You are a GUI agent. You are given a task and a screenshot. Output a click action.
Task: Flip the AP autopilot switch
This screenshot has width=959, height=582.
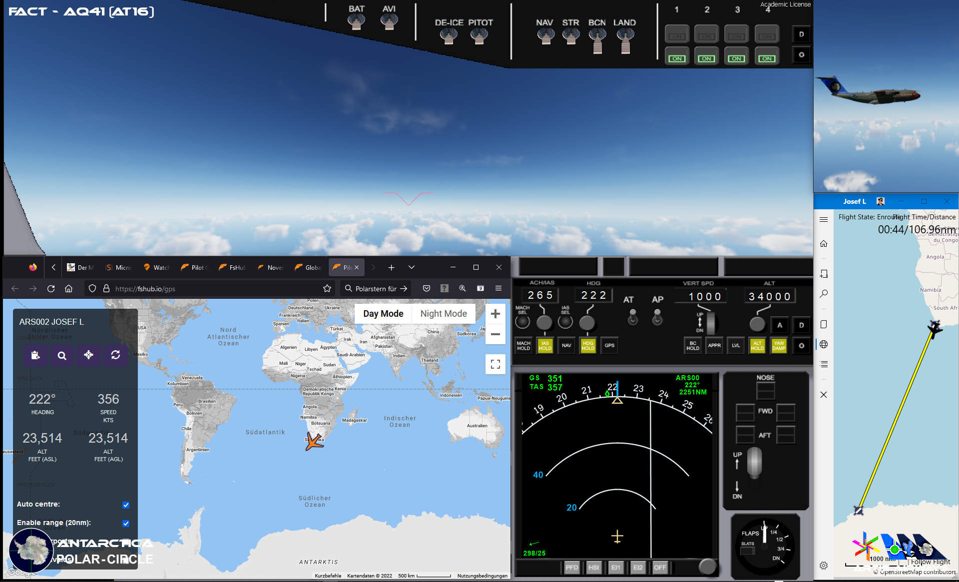click(657, 317)
